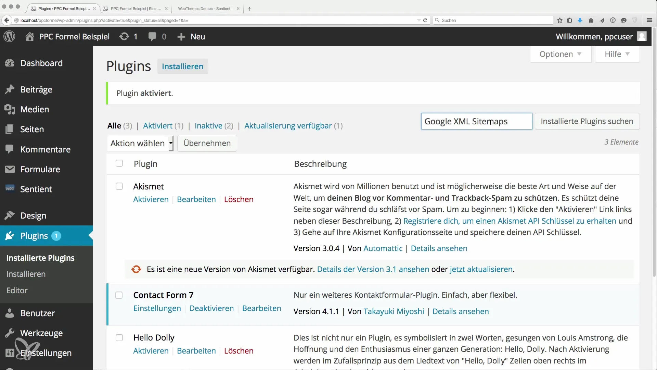Open Installieren submenu item in sidebar
Screen dimensions: 657x370
(x=26, y=274)
